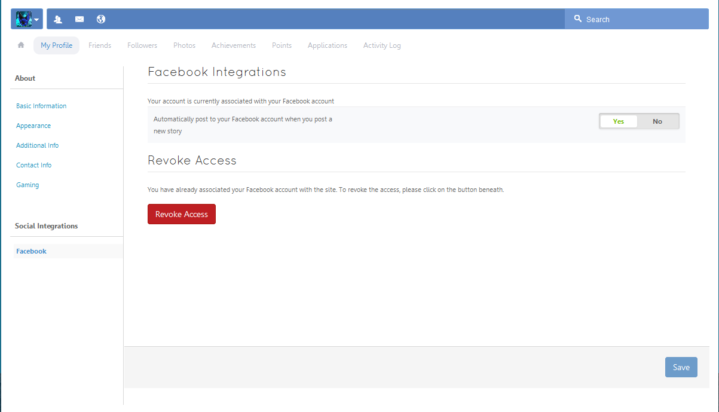Click the 'Automatically post to your Facebook account' label

(243, 125)
